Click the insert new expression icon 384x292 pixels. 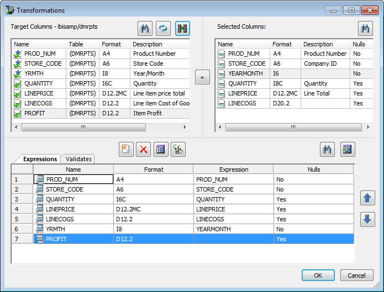point(126,149)
